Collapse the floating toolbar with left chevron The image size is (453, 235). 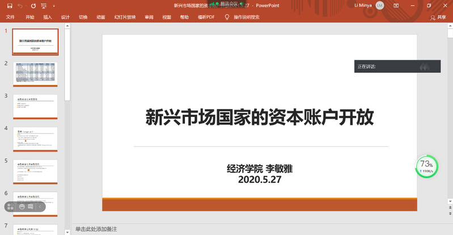[x=40, y=207]
